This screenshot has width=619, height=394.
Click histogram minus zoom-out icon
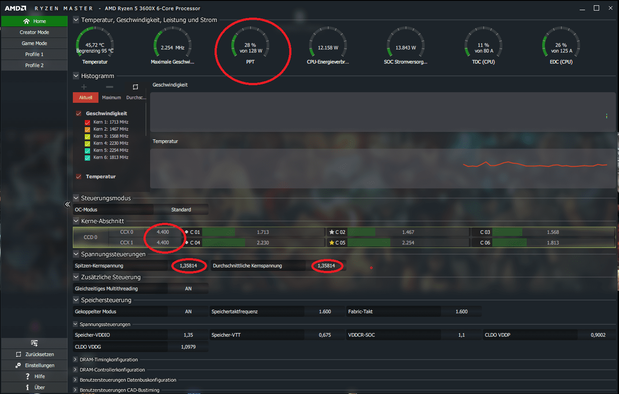tap(109, 86)
